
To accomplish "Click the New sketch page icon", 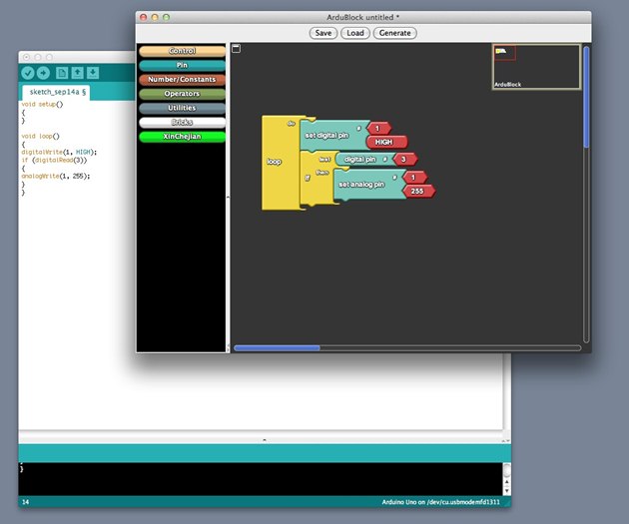I will (x=62, y=73).
